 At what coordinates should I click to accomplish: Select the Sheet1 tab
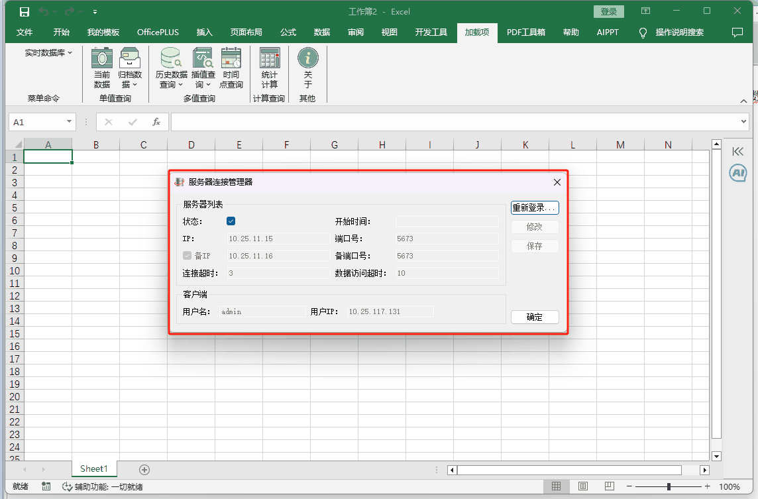click(x=94, y=469)
